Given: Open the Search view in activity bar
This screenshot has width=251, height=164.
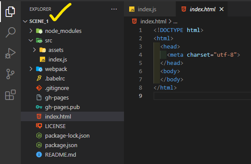Looking at the screenshot, I should 10,32.
